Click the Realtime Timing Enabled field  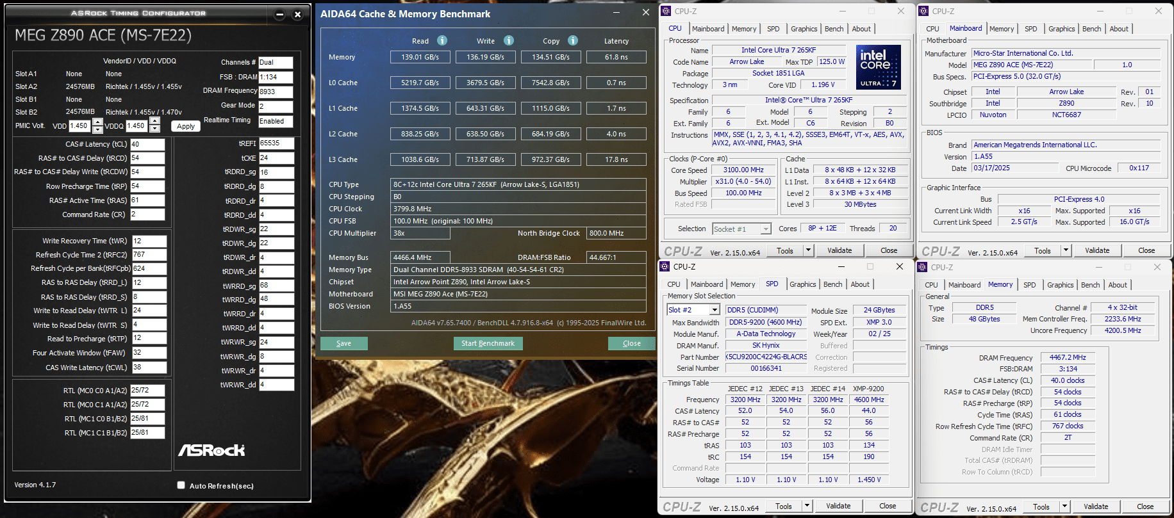276,121
